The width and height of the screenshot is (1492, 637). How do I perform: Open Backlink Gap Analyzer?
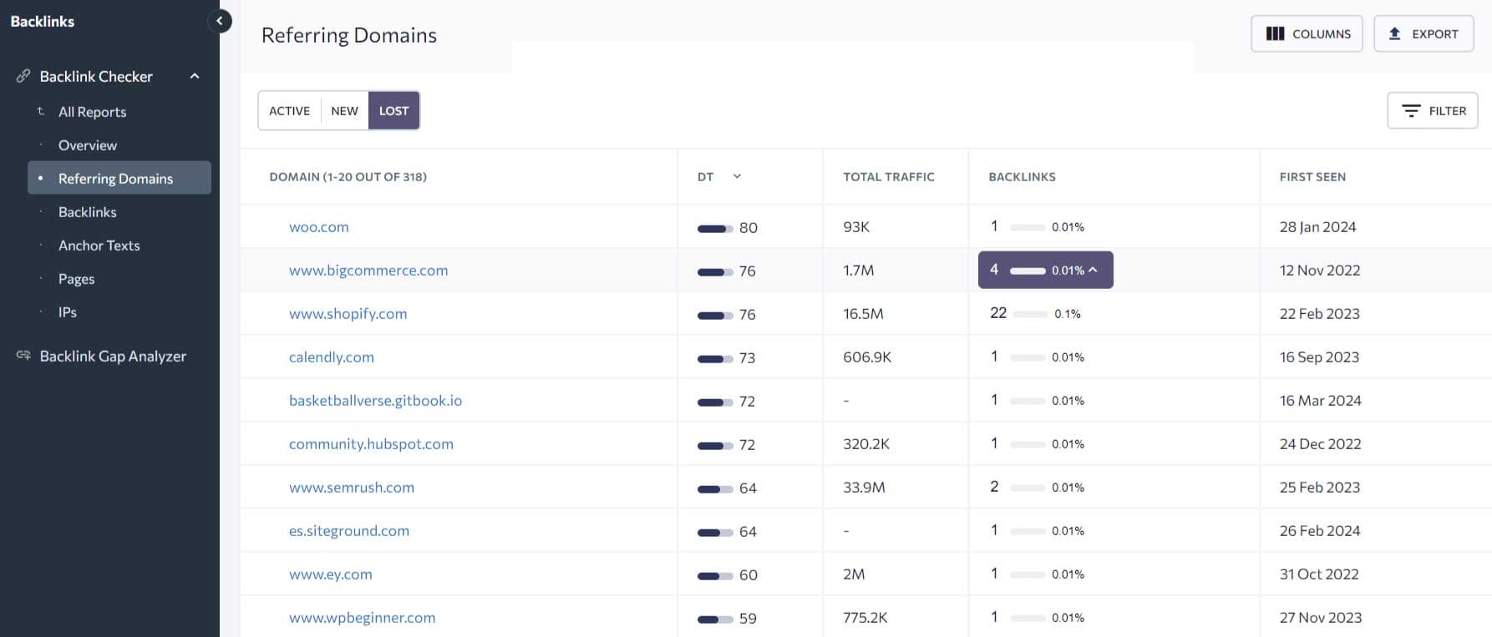pyautogui.click(x=113, y=356)
